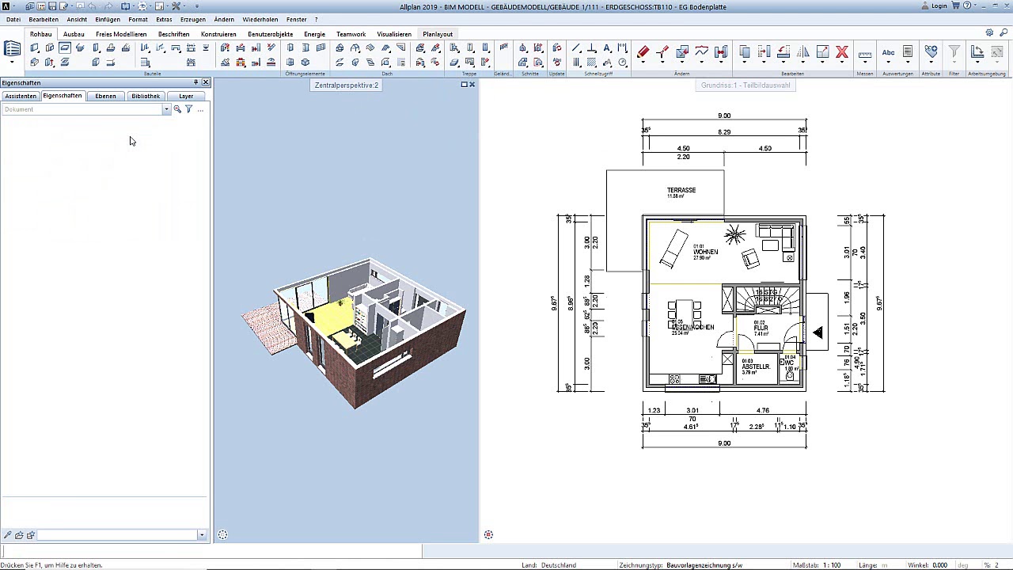Screen dimensions: 1013x570
Task: Expand dropdown under the Abc Auswertungen tool
Action: point(888,63)
